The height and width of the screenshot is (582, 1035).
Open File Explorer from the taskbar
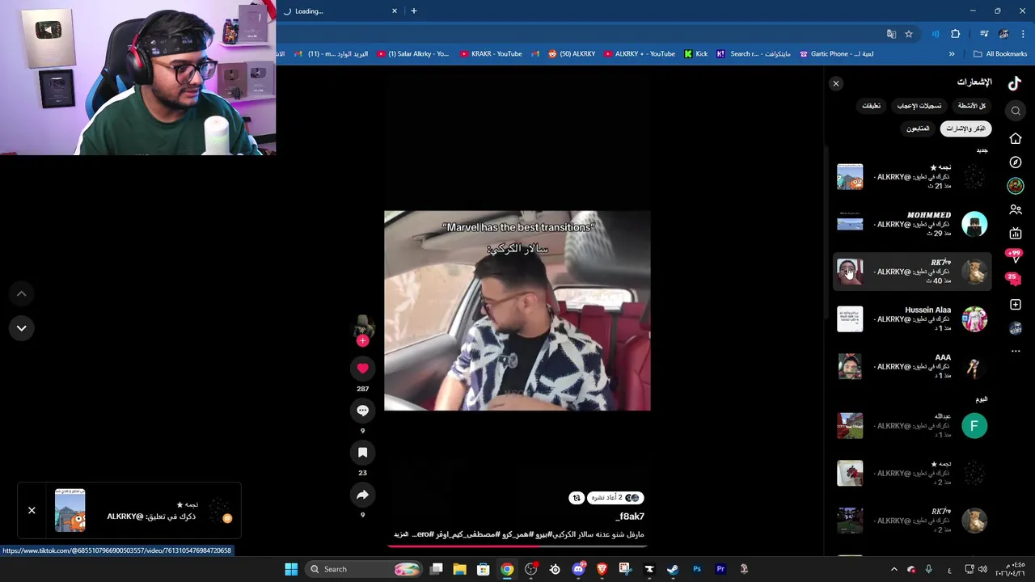[459, 569]
